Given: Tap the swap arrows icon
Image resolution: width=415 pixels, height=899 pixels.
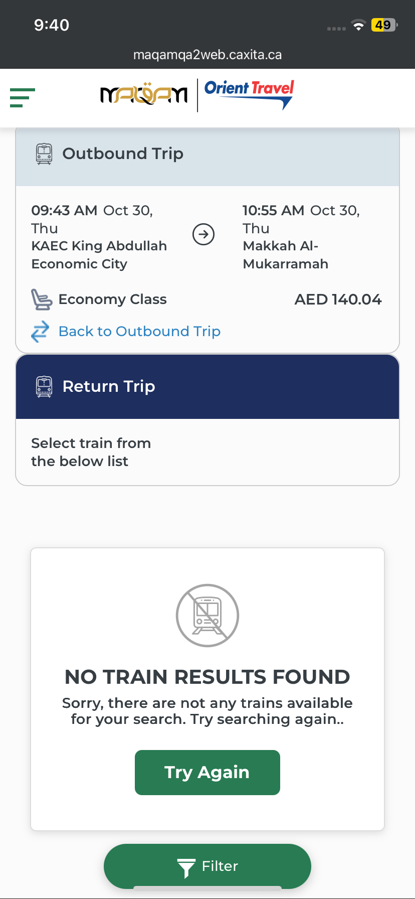Looking at the screenshot, I should pos(40,332).
